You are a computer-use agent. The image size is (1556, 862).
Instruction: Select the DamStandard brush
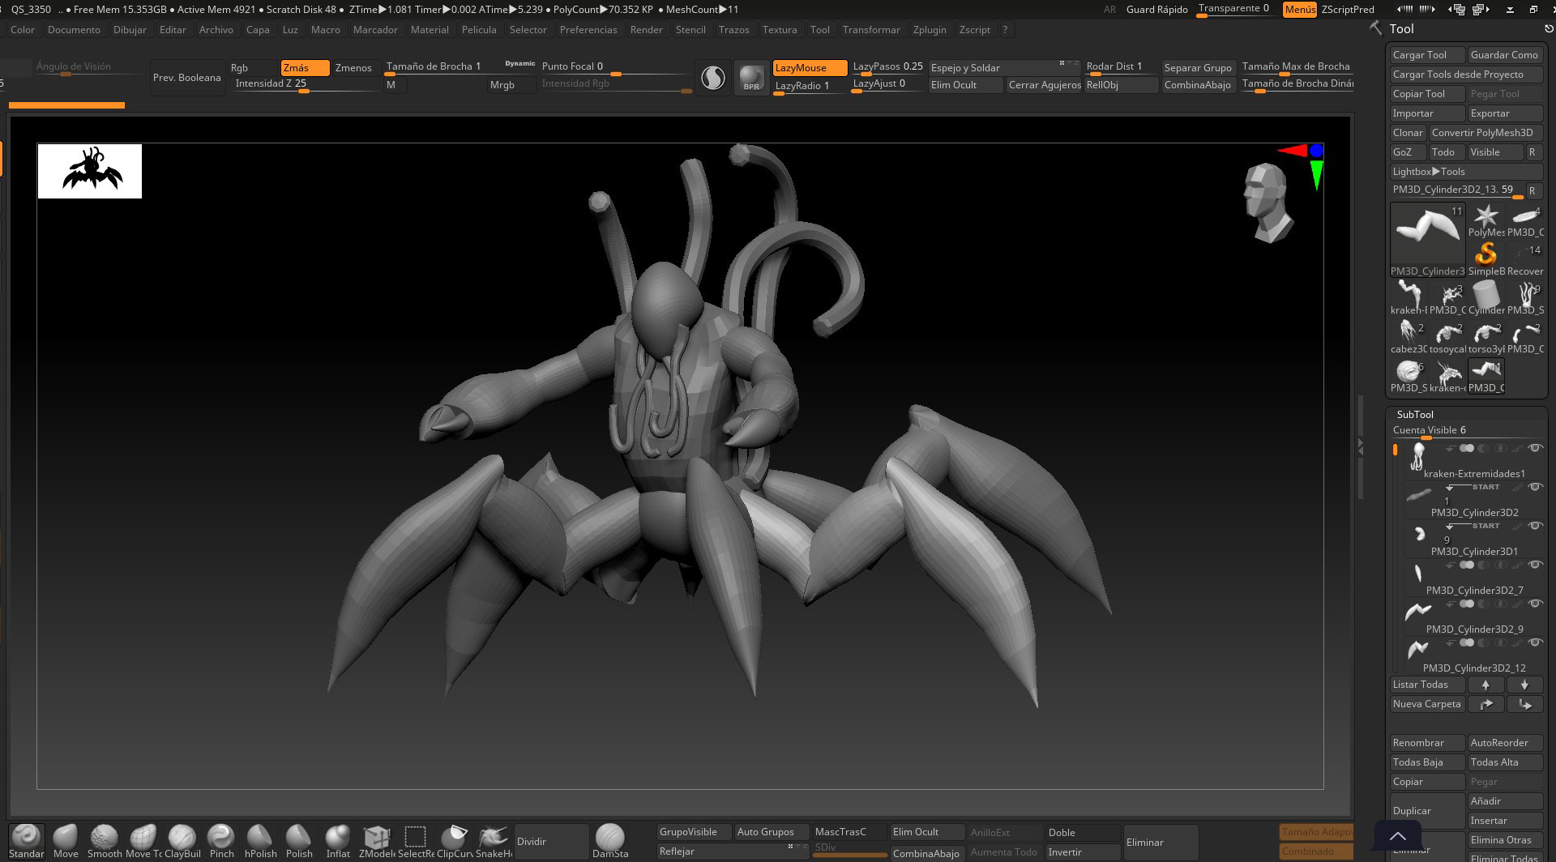(610, 841)
